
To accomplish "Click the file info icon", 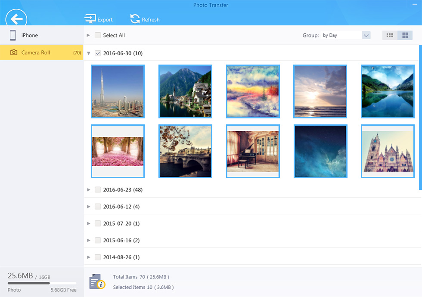I will click(97, 282).
